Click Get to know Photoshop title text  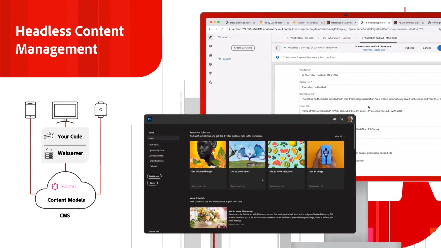[241, 211]
